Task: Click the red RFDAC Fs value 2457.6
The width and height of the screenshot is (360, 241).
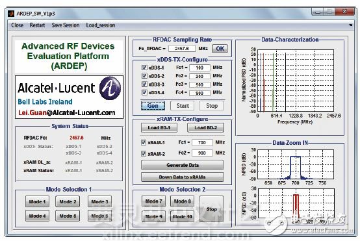Action: 77,138
